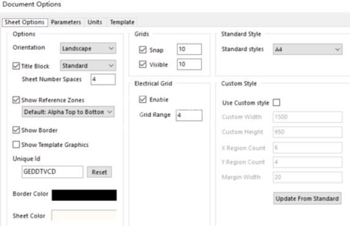This screenshot has width=350, height=226.
Task: Click the Grid Range field
Action: pos(189,115)
